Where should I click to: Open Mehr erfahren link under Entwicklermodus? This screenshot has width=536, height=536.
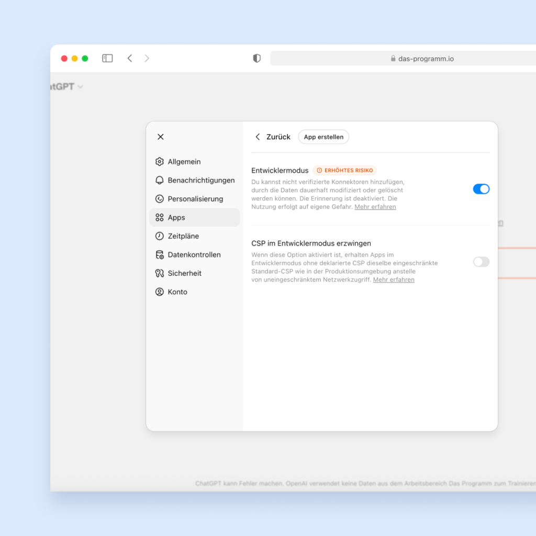click(x=375, y=207)
